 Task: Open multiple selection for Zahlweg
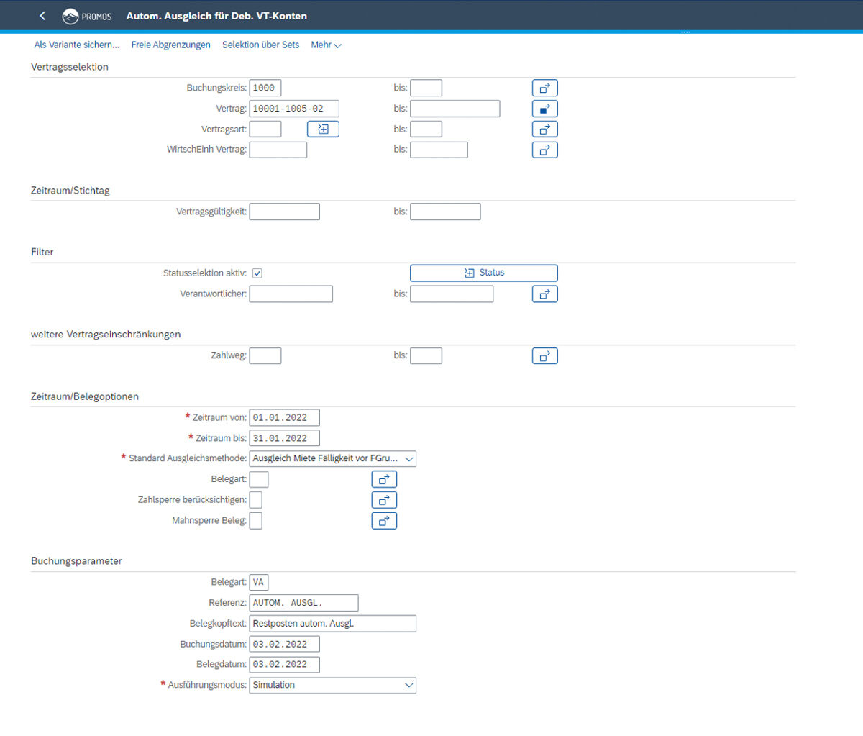pos(544,356)
